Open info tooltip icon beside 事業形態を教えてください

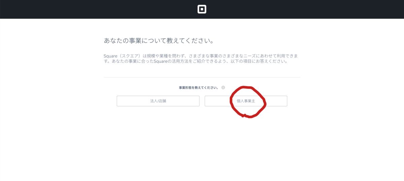click(x=223, y=87)
